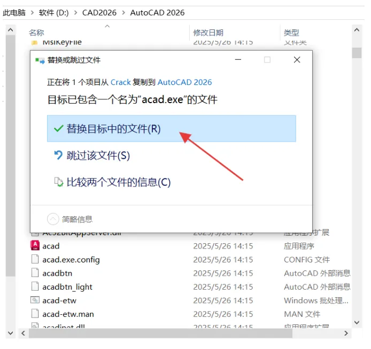The image size is (371, 349).
Task: Select the acad-etw.man file name
Action: (x=68, y=314)
